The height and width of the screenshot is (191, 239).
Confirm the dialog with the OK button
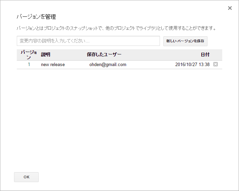(x=26, y=177)
